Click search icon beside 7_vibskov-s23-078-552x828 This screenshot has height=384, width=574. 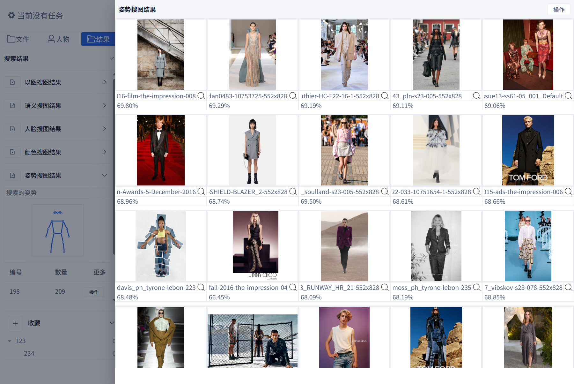pos(569,287)
